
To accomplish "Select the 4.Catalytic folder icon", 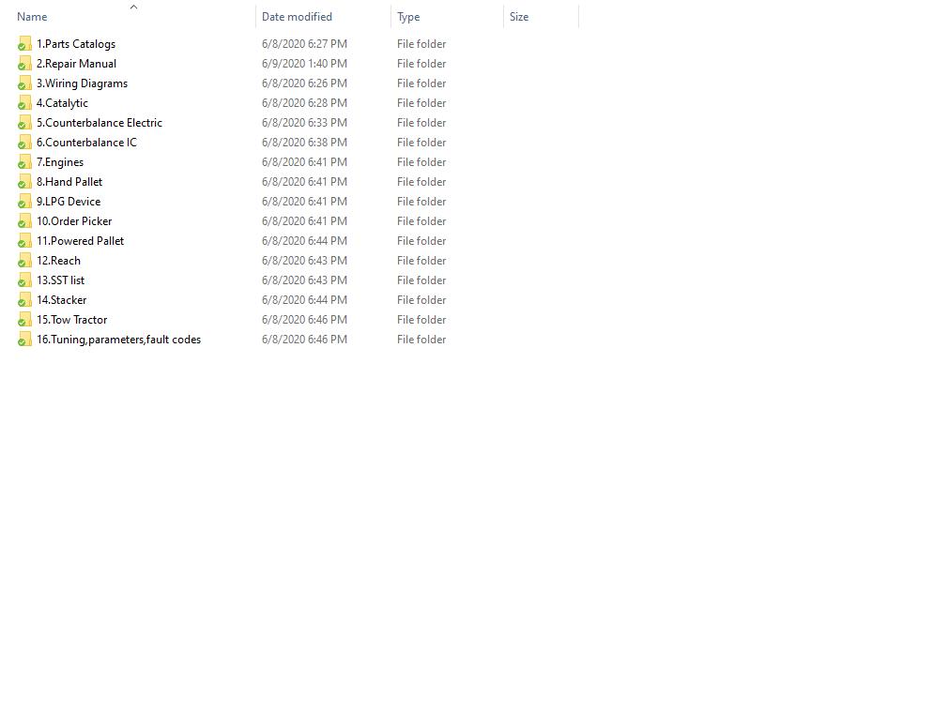I will (x=24, y=103).
